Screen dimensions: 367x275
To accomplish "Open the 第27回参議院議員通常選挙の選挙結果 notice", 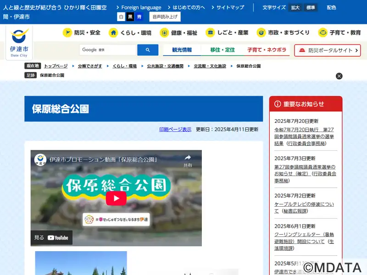I will (304, 136).
